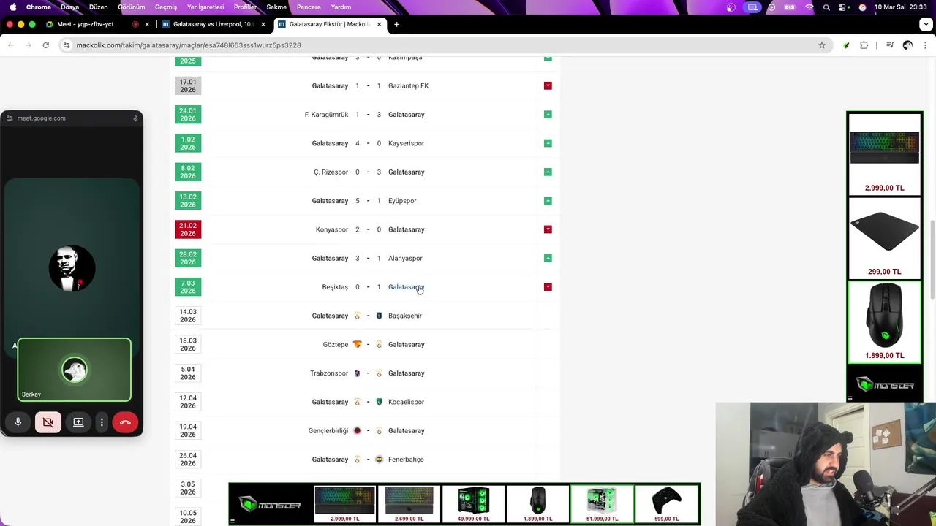Open the media controls icon in the toolbar
This screenshot has width=936, height=526.
pos(890,45)
